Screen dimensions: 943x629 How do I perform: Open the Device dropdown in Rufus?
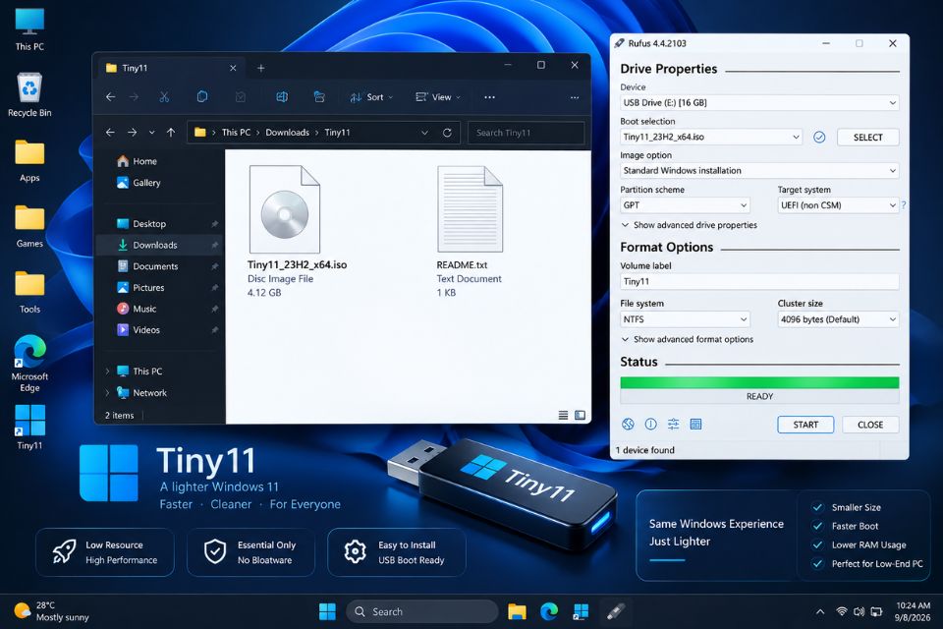tap(759, 103)
